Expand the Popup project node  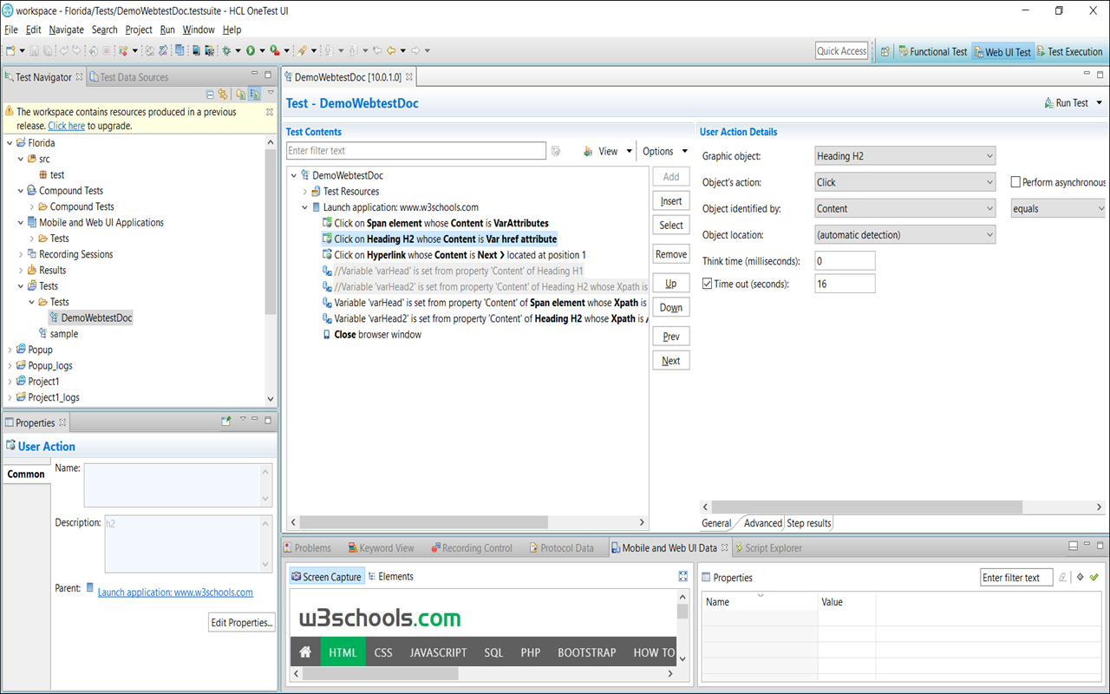tap(10, 350)
